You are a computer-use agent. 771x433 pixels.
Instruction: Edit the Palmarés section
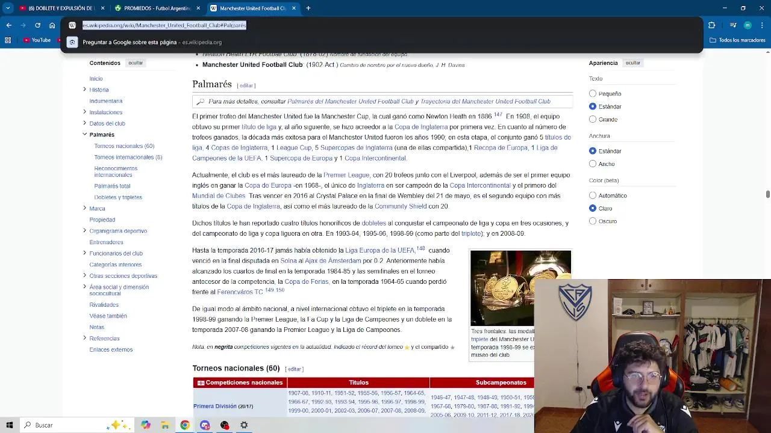coord(246,85)
